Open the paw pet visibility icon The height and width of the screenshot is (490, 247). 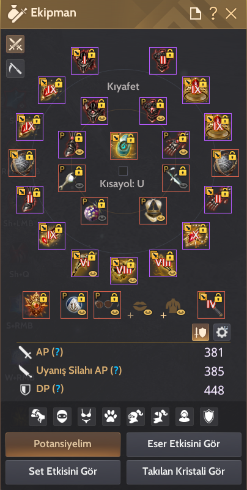pyautogui.click(x=111, y=416)
